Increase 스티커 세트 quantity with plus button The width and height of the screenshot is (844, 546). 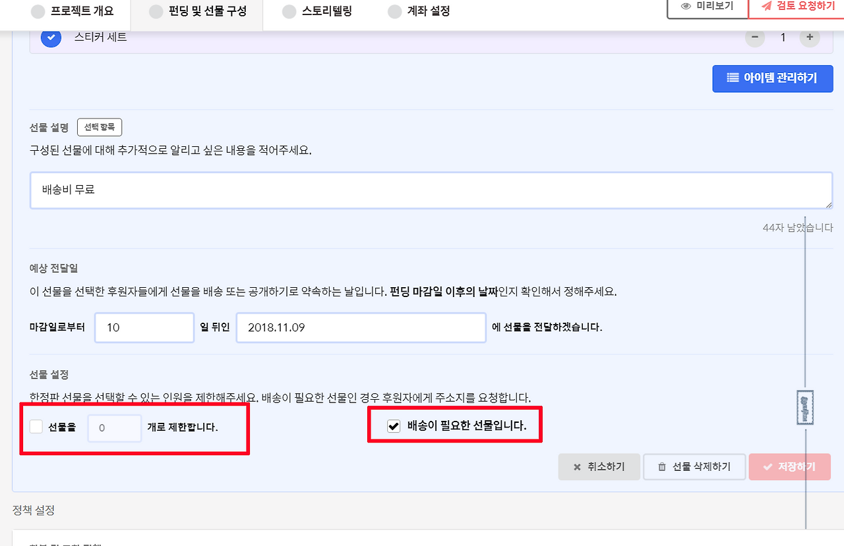(x=810, y=38)
